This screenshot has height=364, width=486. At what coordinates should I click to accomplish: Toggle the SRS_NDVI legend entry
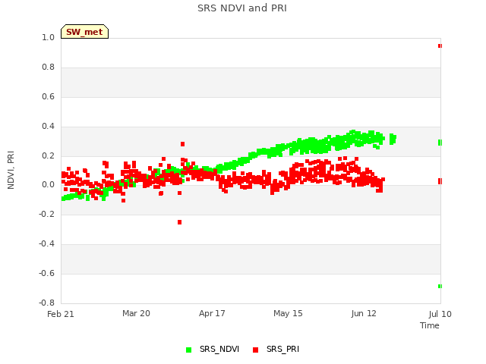[x=213, y=349]
